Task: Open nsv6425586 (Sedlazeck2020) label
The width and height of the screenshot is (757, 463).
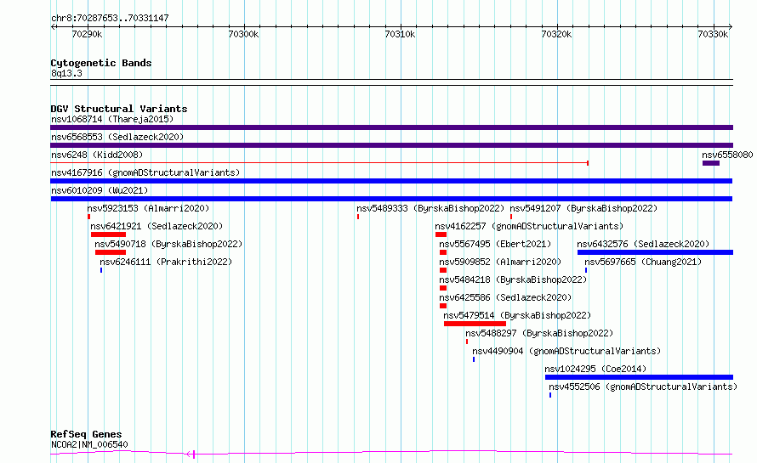Action: [x=505, y=297]
